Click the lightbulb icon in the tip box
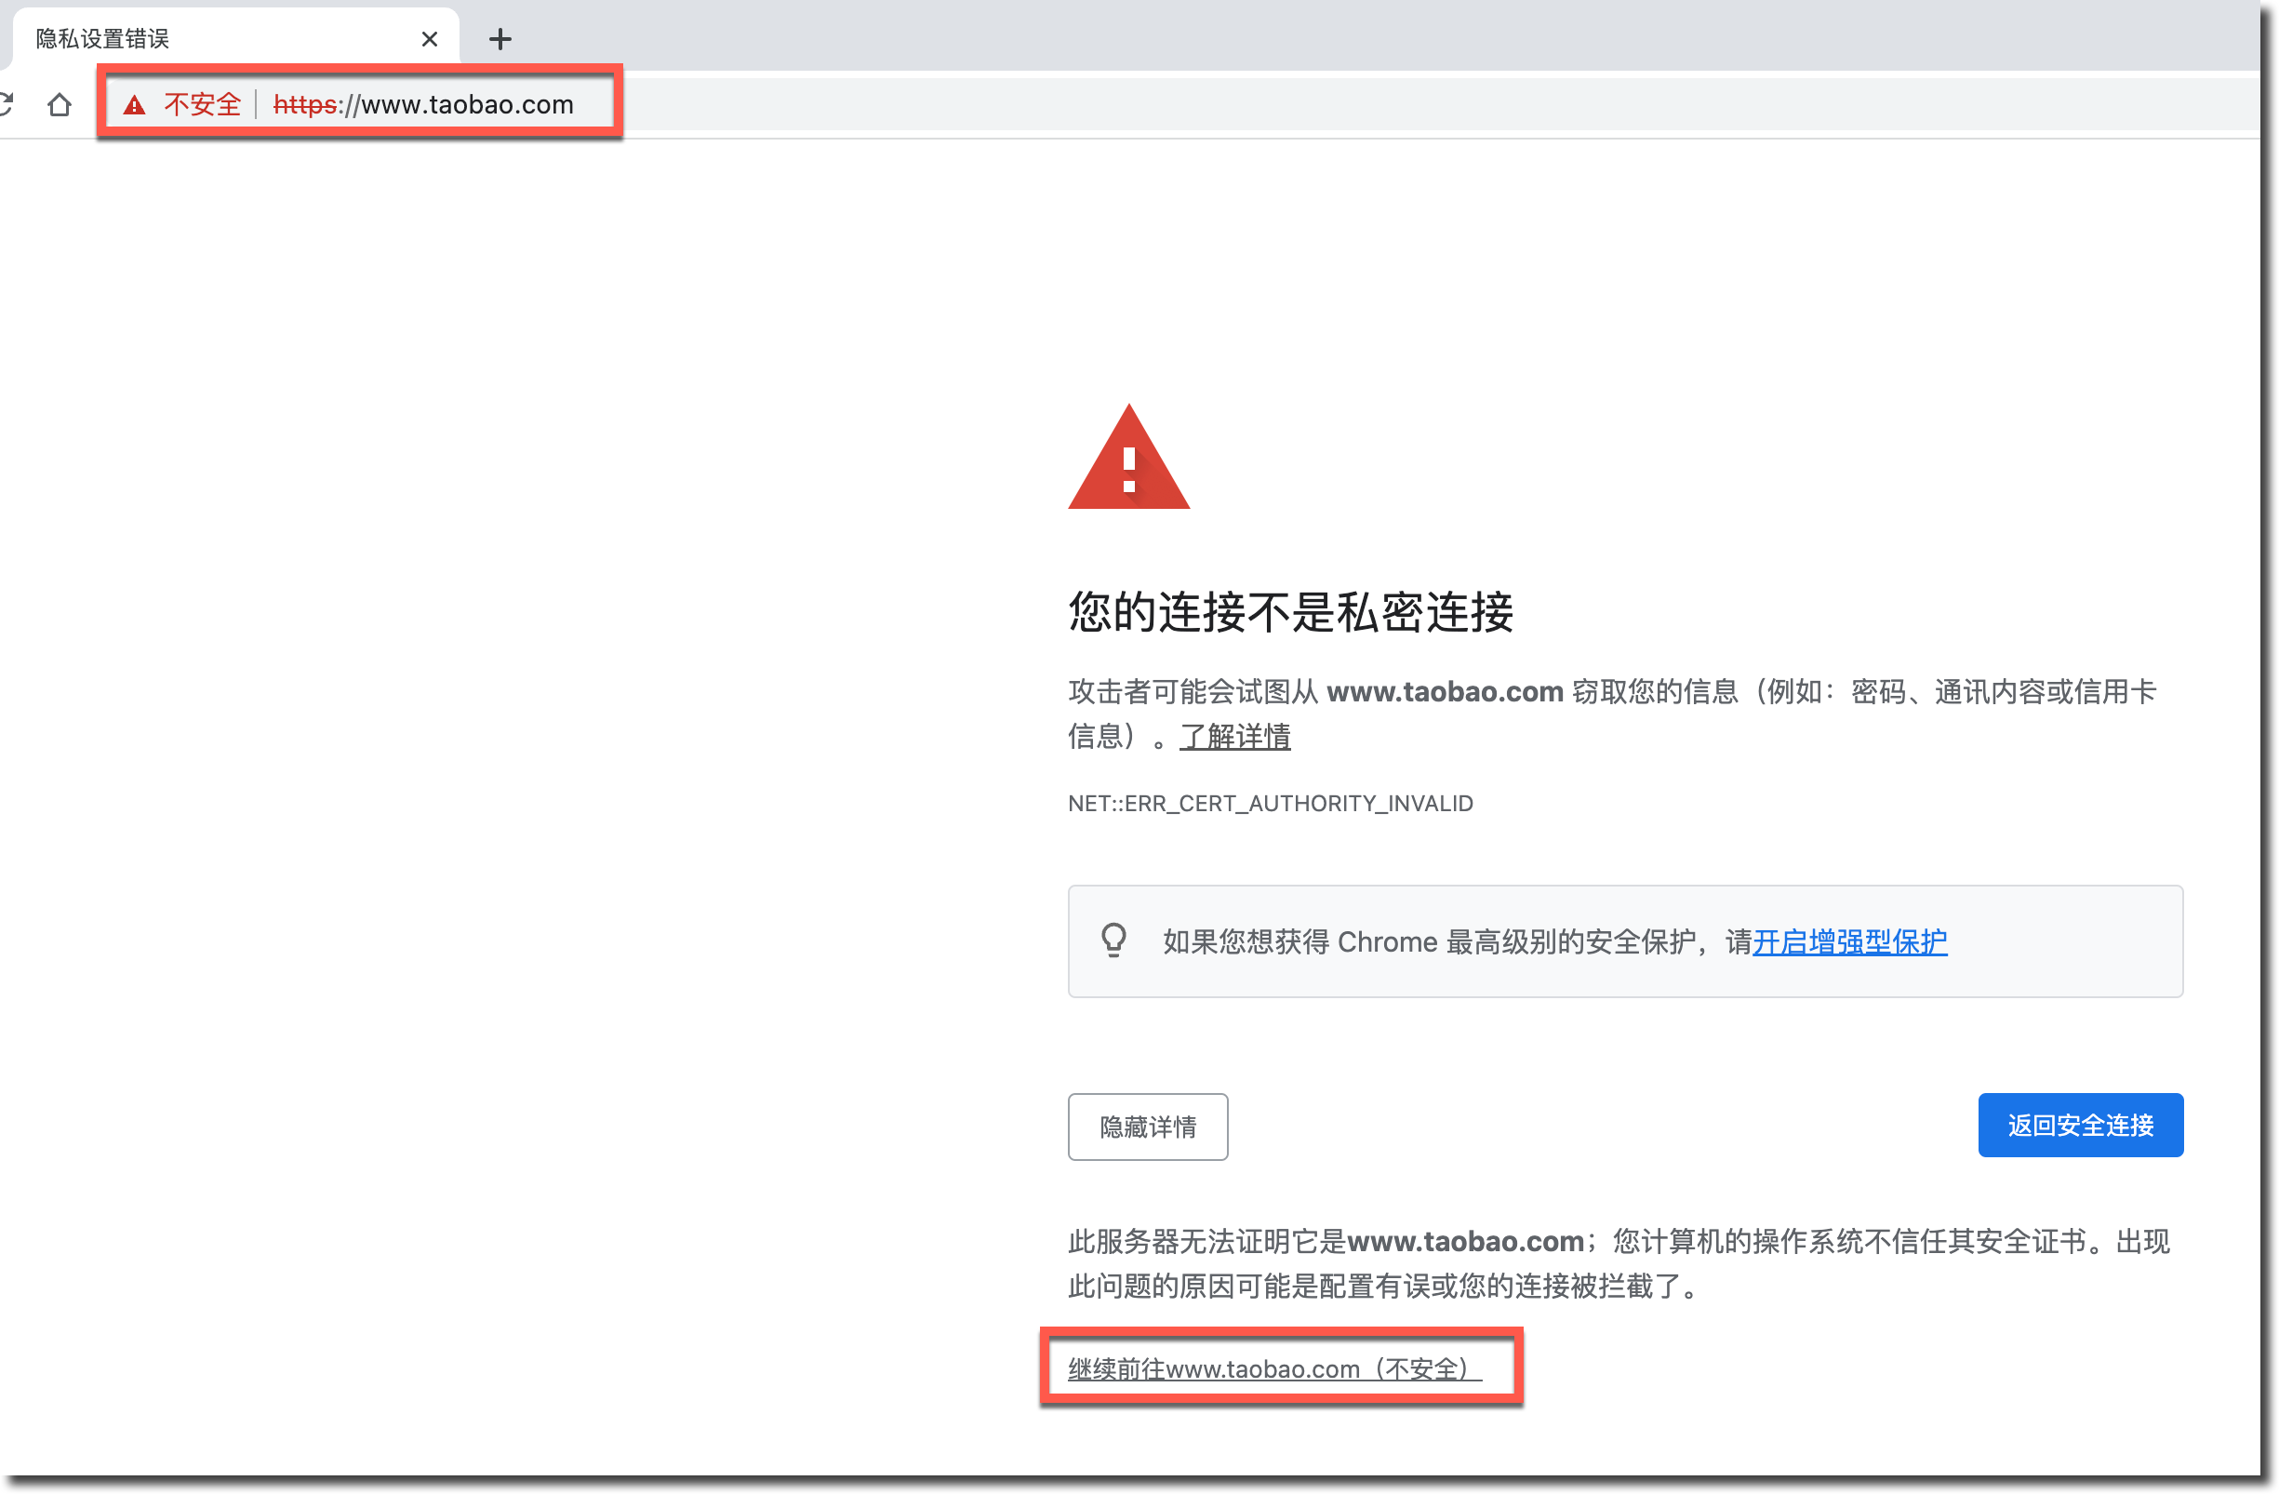 click(x=1113, y=940)
